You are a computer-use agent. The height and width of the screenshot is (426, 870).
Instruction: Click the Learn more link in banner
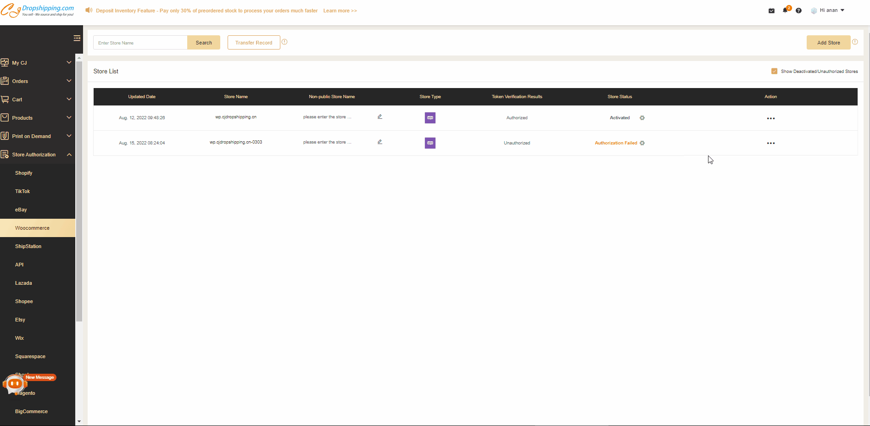tap(340, 11)
